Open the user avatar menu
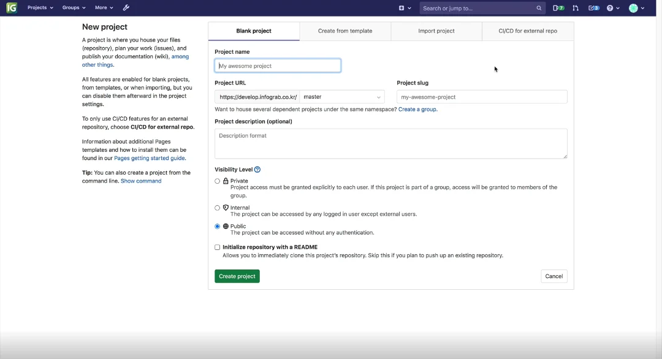The height and width of the screenshot is (359, 662). (x=636, y=8)
